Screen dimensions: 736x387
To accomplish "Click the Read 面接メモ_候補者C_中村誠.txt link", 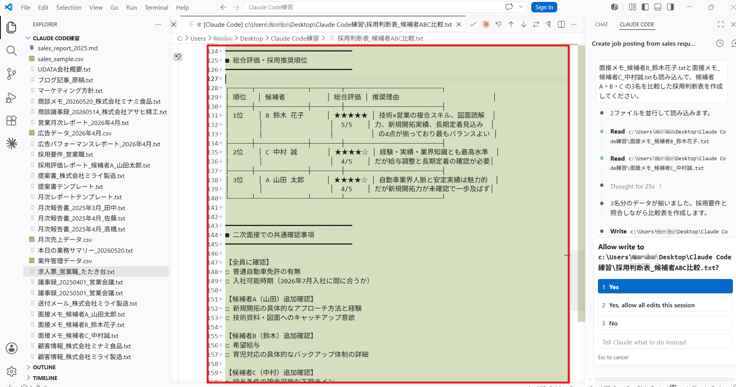I will tap(668, 163).
